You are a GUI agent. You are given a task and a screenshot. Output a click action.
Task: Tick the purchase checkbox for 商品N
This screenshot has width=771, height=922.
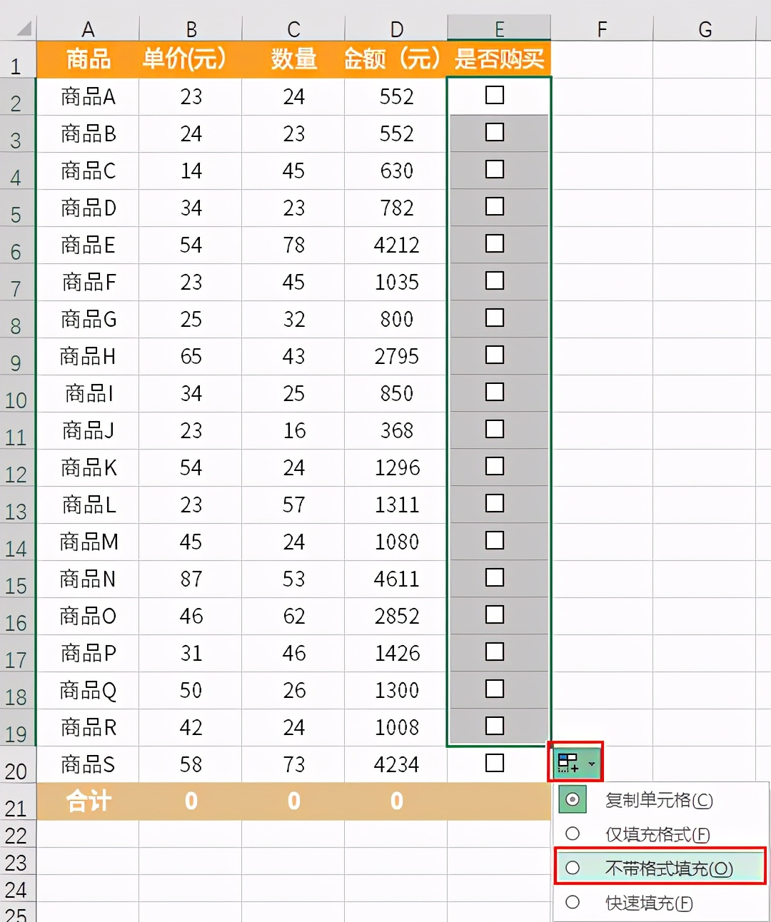pos(495,577)
